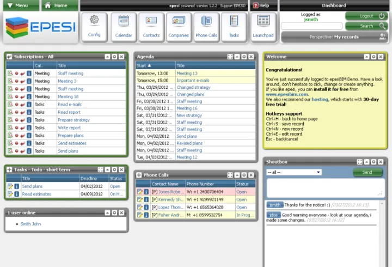Collapse the 1 user online applet

point(107,213)
